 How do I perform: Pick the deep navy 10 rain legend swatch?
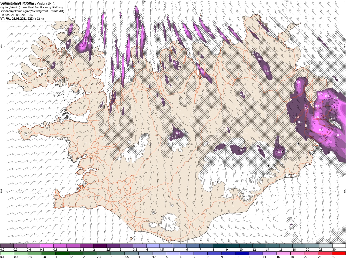click(x=242, y=253)
